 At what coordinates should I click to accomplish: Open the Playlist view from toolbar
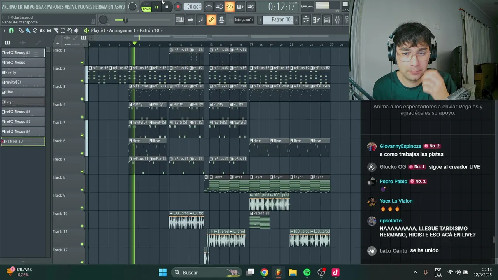click(x=306, y=20)
